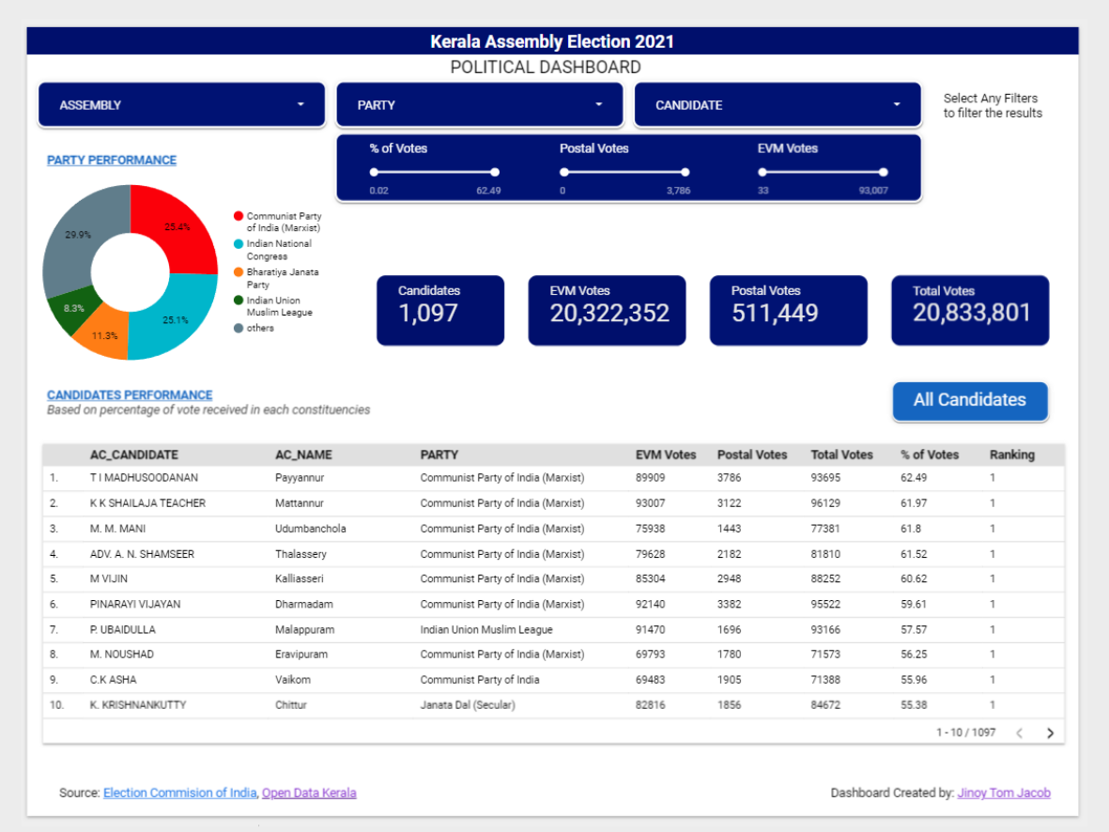Open the Election Commision of India link
Screen dimensions: 1109x832
(x=179, y=793)
